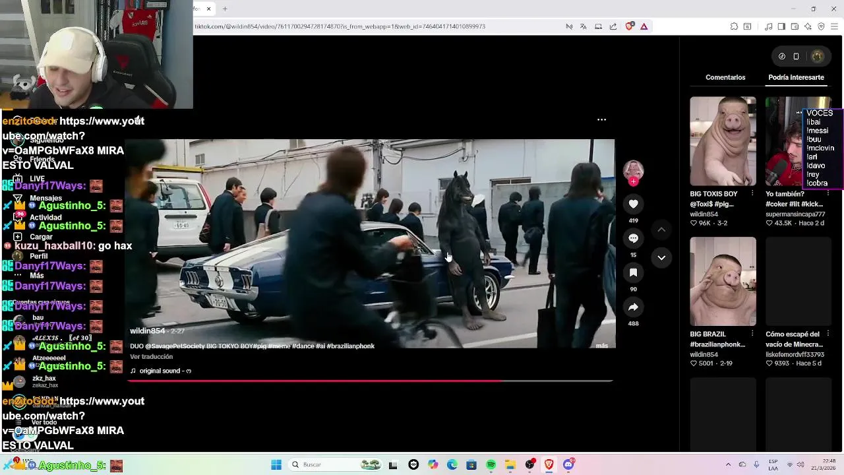The width and height of the screenshot is (844, 475).
Task: Click the translate page icon in address bar
Action: [x=584, y=26]
